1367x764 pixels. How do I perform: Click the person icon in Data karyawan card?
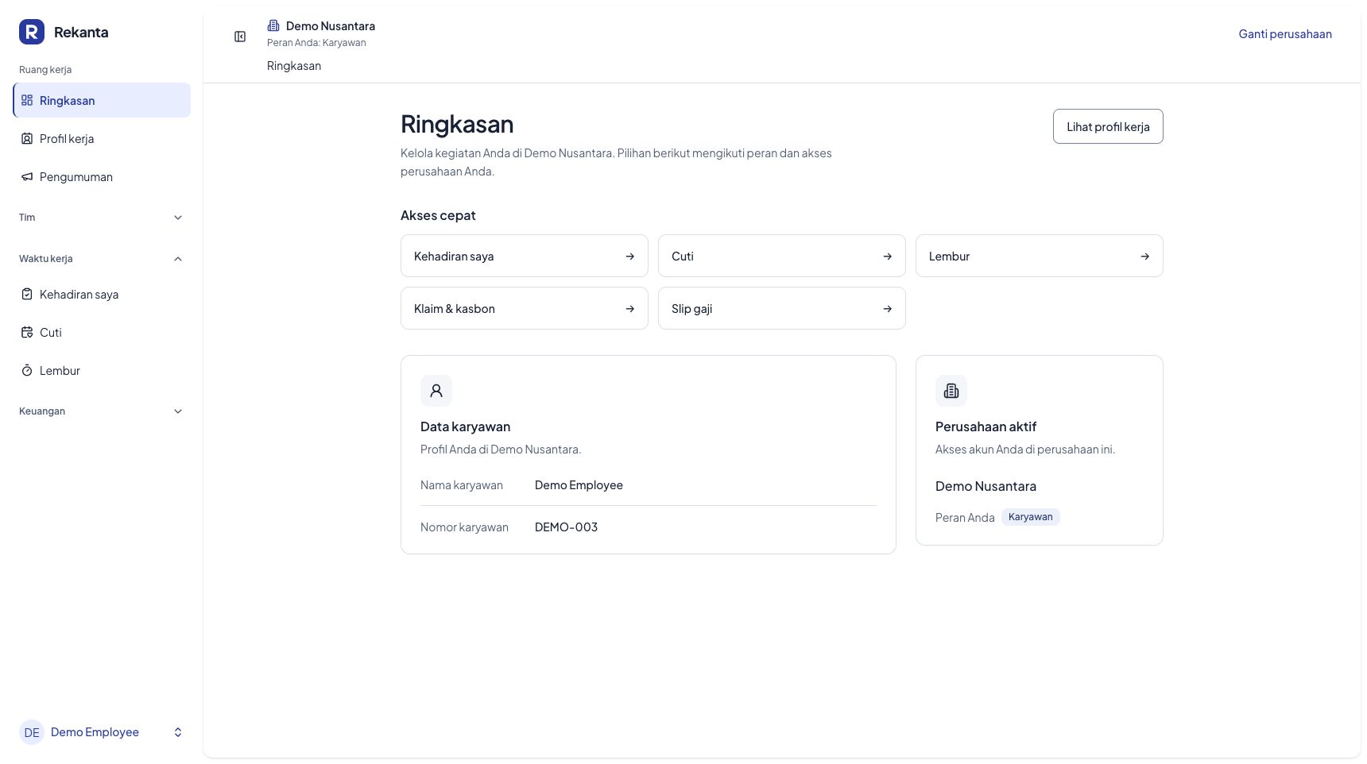tap(436, 391)
